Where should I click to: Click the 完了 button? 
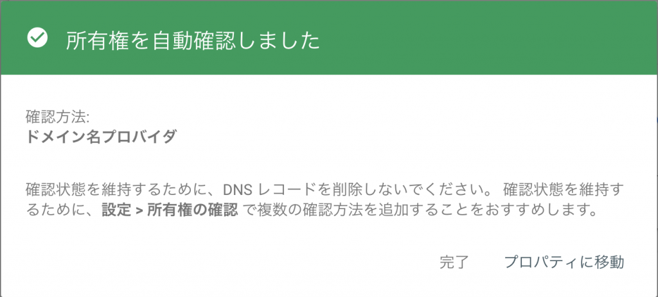coord(454,262)
